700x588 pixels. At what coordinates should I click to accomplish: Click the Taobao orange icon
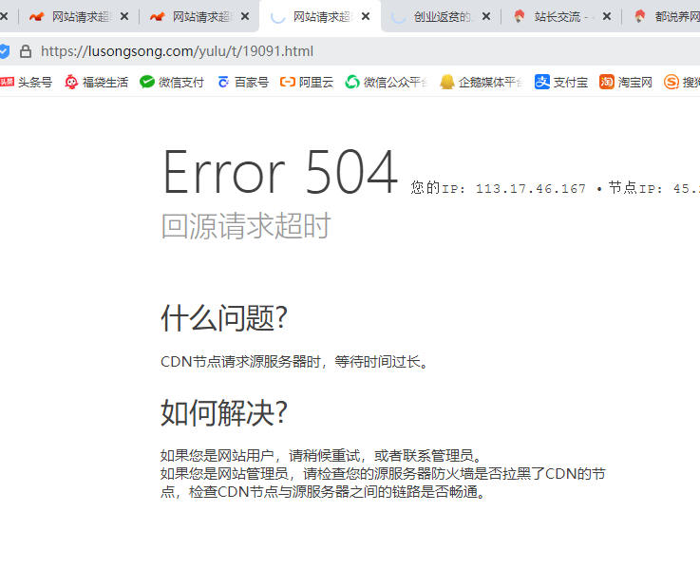(x=607, y=82)
